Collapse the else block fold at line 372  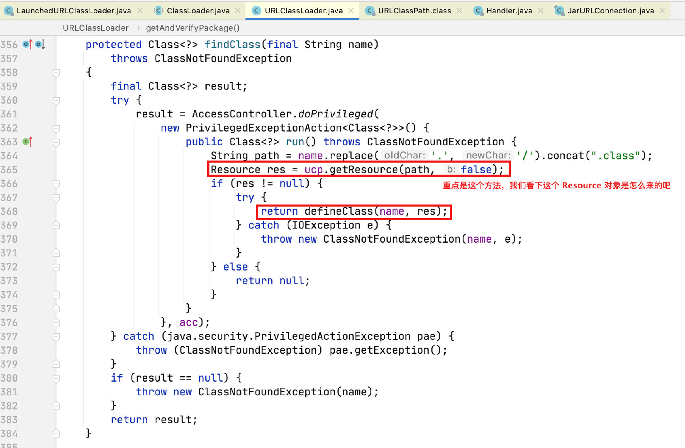tap(56, 267)
